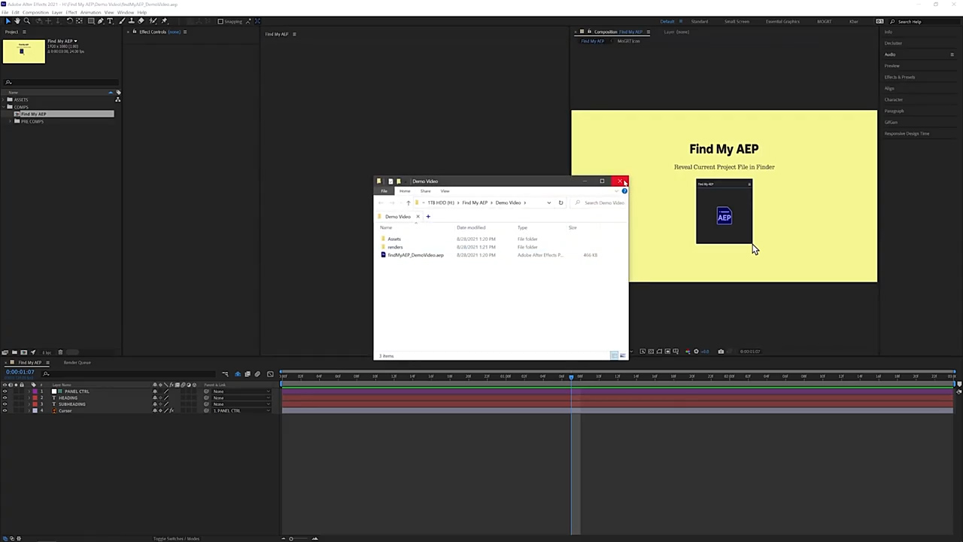
Task: Select the Pen tool
Action: [100, 21]
